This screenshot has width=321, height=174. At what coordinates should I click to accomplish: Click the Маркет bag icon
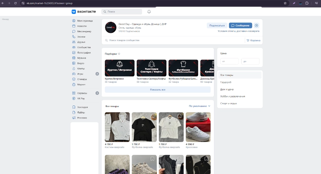[x=74, y=85]
